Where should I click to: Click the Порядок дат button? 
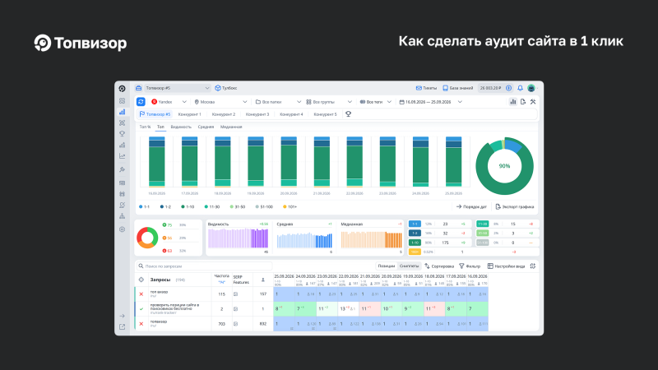[x=471, y=206]
